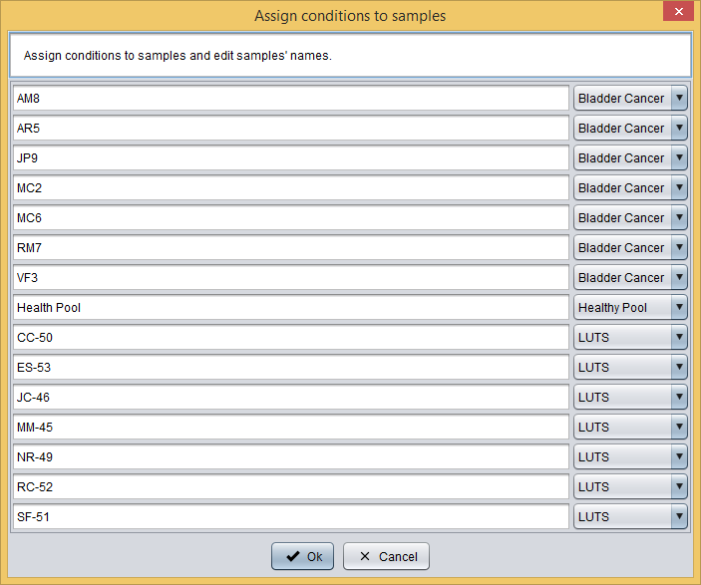Focus the ES-53 sample name field
The image size is (701, 585).
[x=290, y=368]
